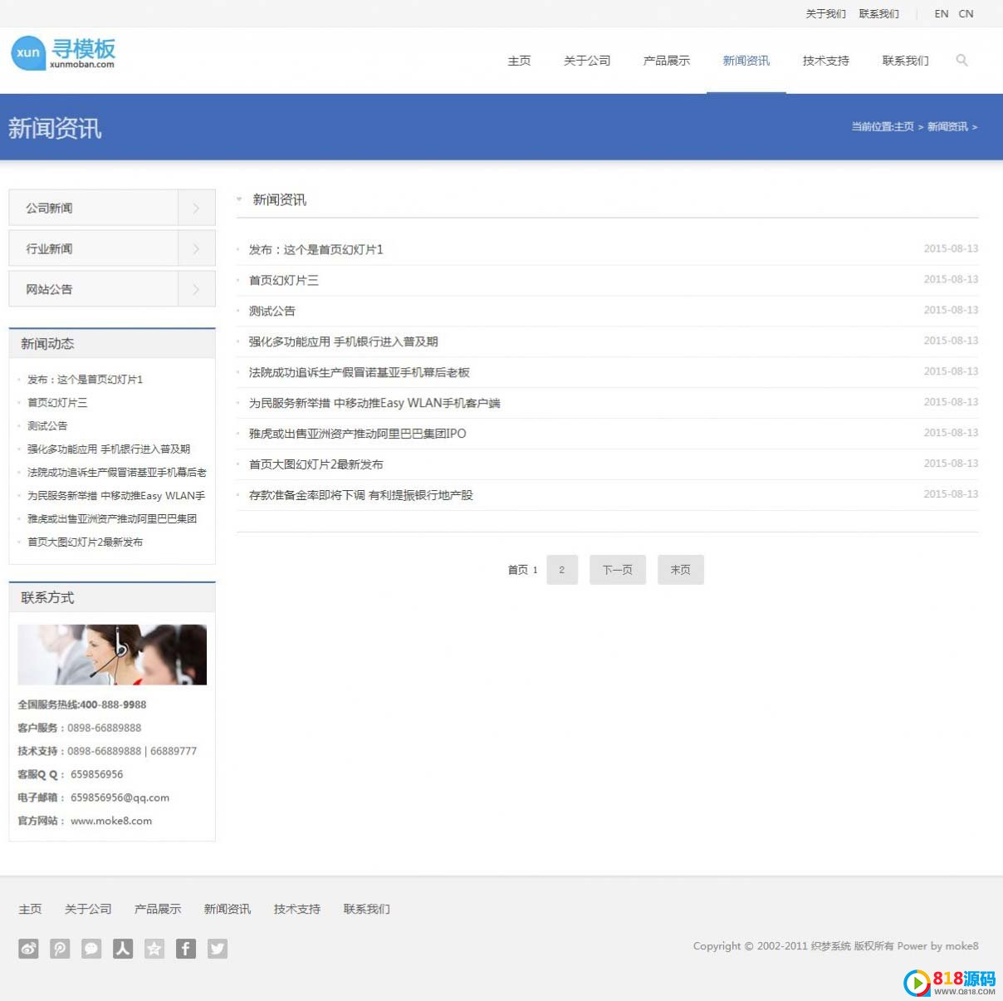This screenshot has height=1001, width=1003.
Task: Click footer 联系我们 link
Action: click(367, 909)
